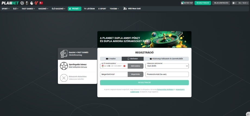The height and width of the screenshot is (116, 250).
Task: Click the Wild West Gold game icon
Action: pyautogui.click(x=125, y=9)
